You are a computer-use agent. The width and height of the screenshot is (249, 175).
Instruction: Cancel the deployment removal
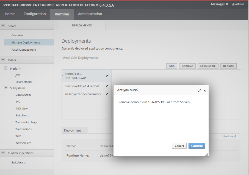pos(179,146)
